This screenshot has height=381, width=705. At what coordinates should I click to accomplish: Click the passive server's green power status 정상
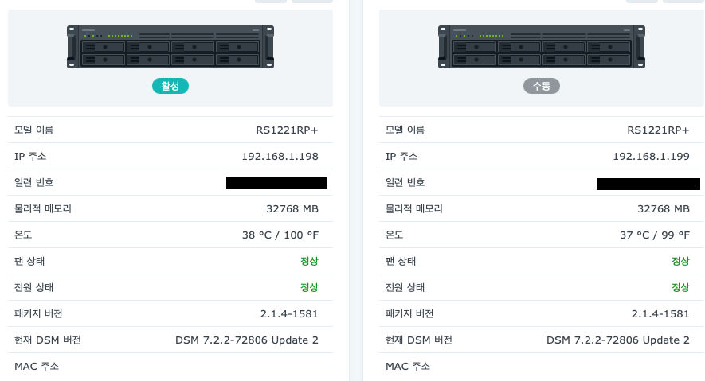point(680,287)
